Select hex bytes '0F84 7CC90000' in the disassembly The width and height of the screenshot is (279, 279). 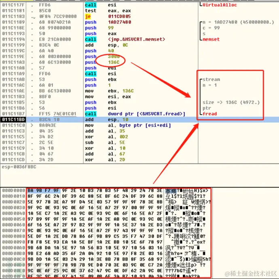coord(58,17)
